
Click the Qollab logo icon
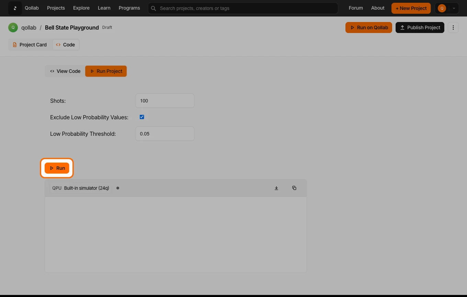pyautogui.click(x=15, y=8)
